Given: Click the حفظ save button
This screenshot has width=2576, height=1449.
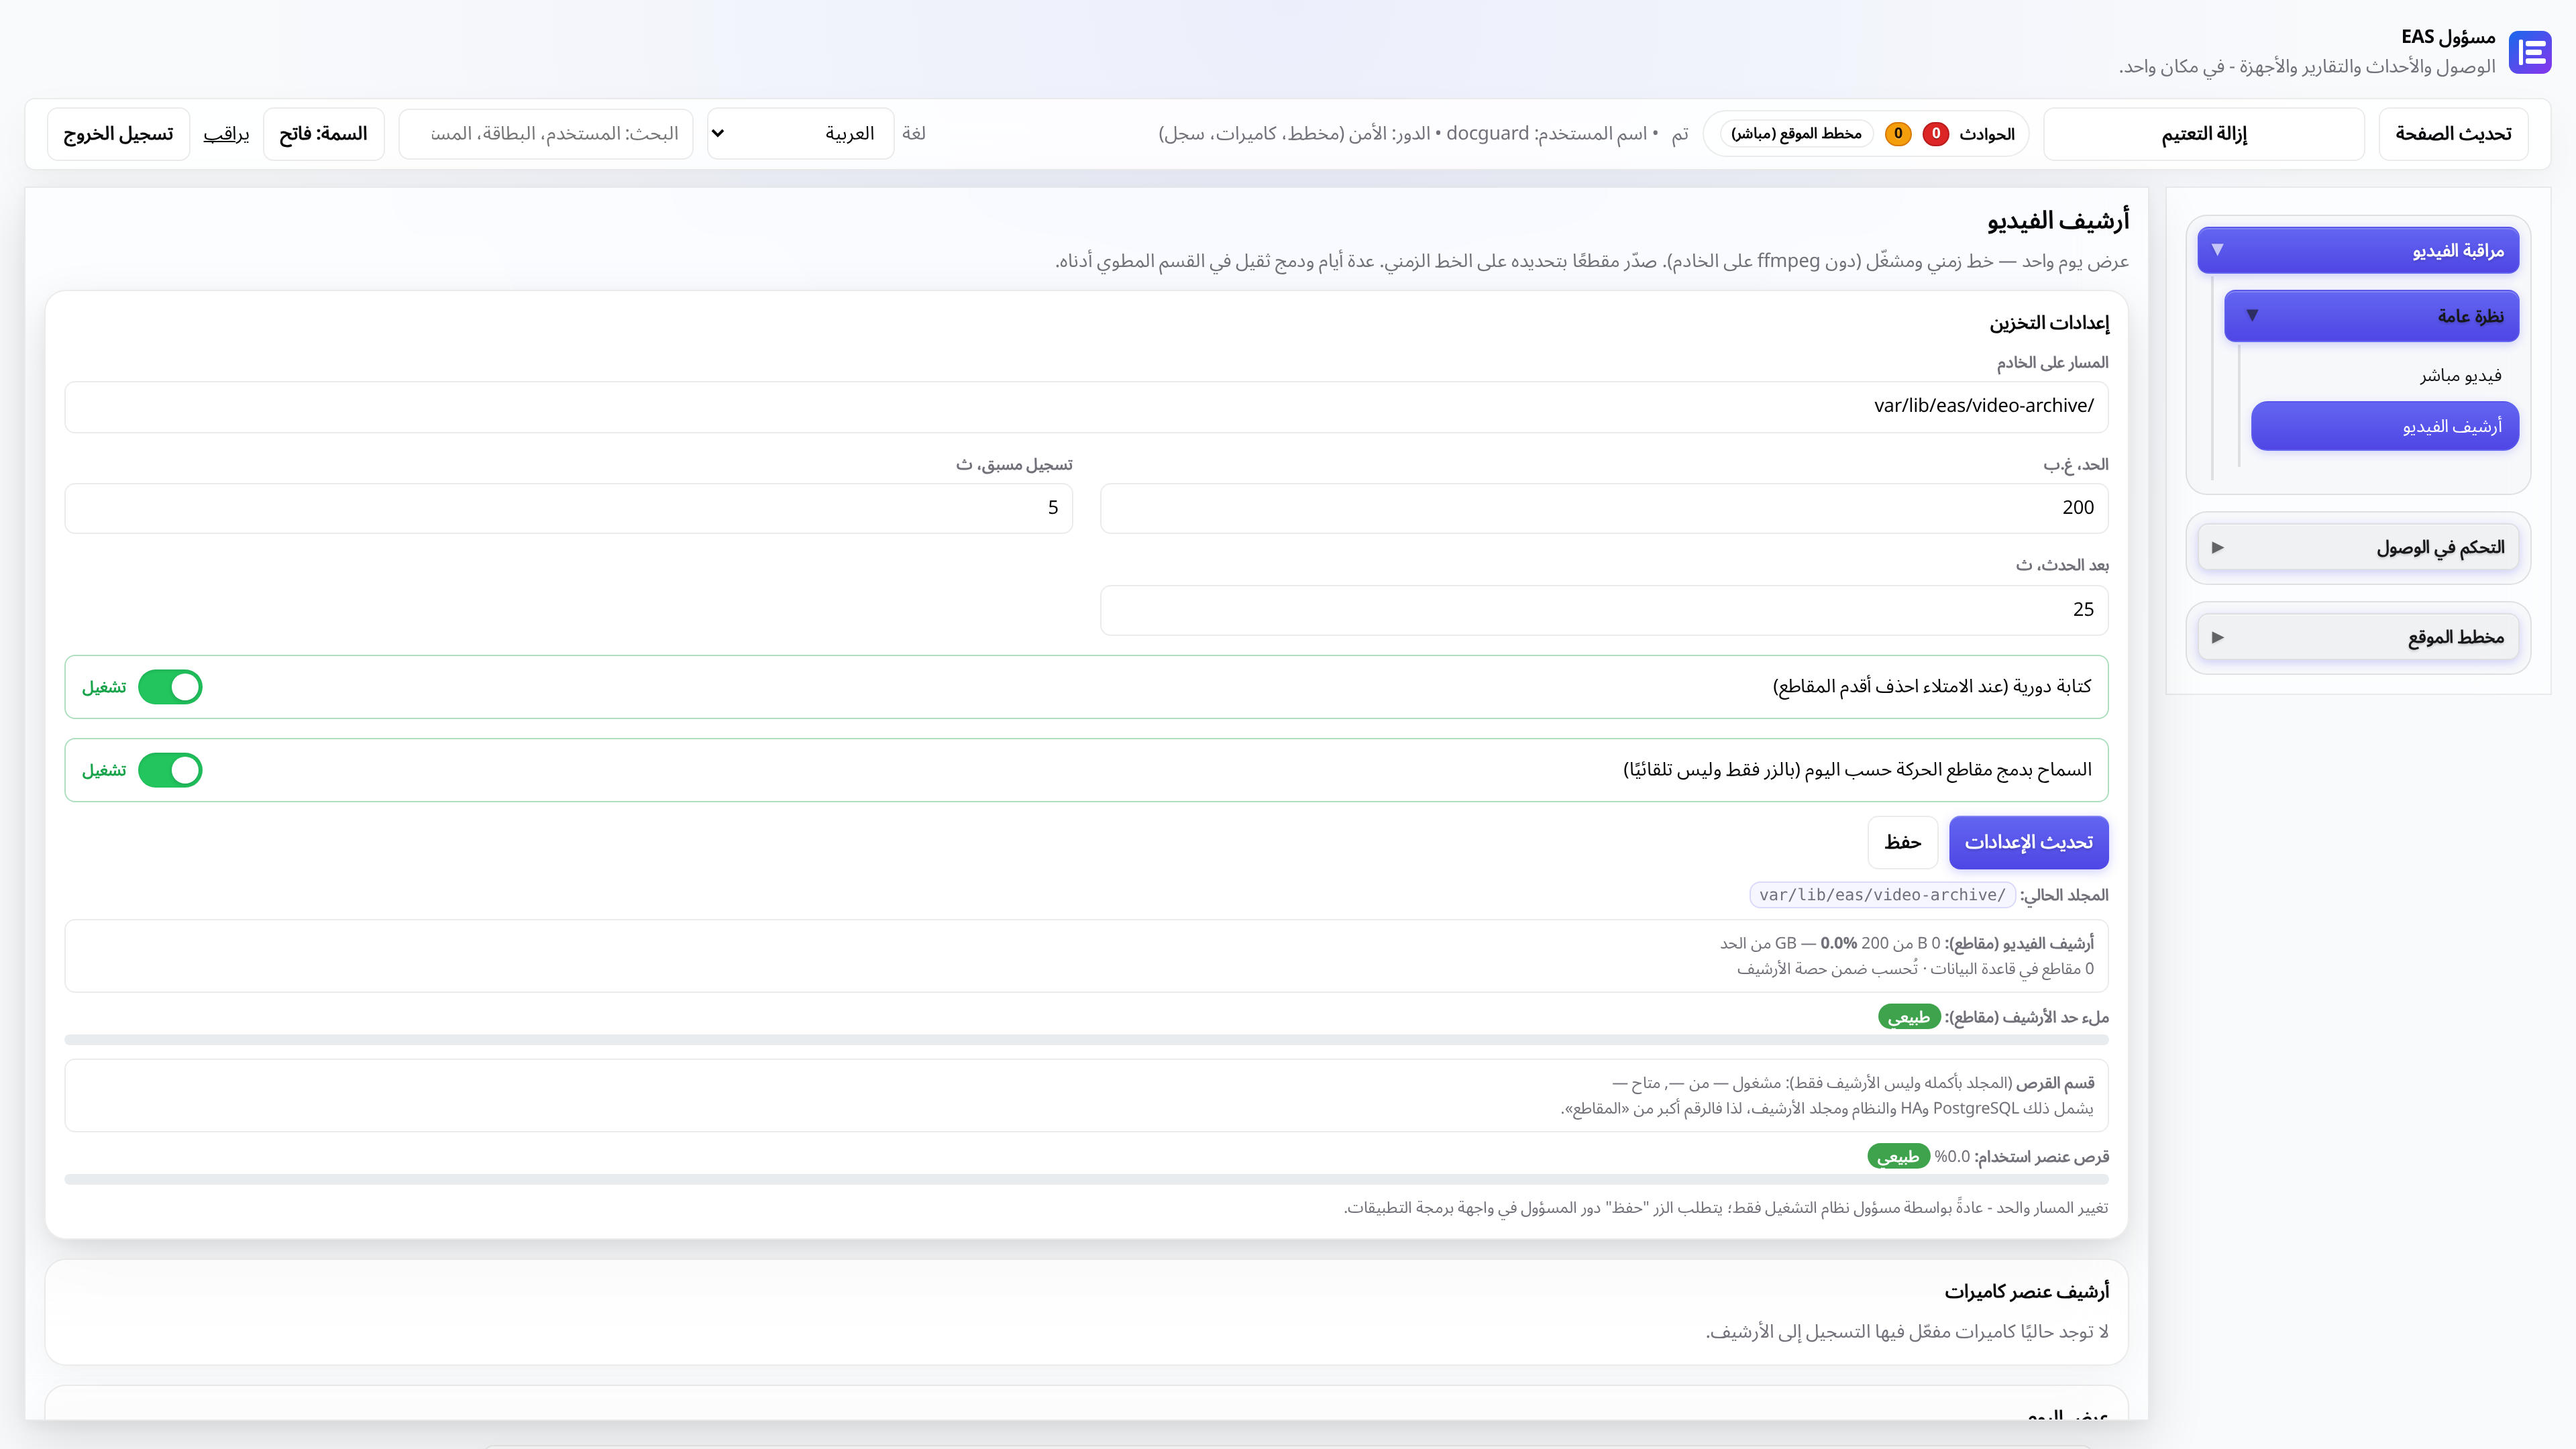Looking at the screenshot, I should [1902, 842].
